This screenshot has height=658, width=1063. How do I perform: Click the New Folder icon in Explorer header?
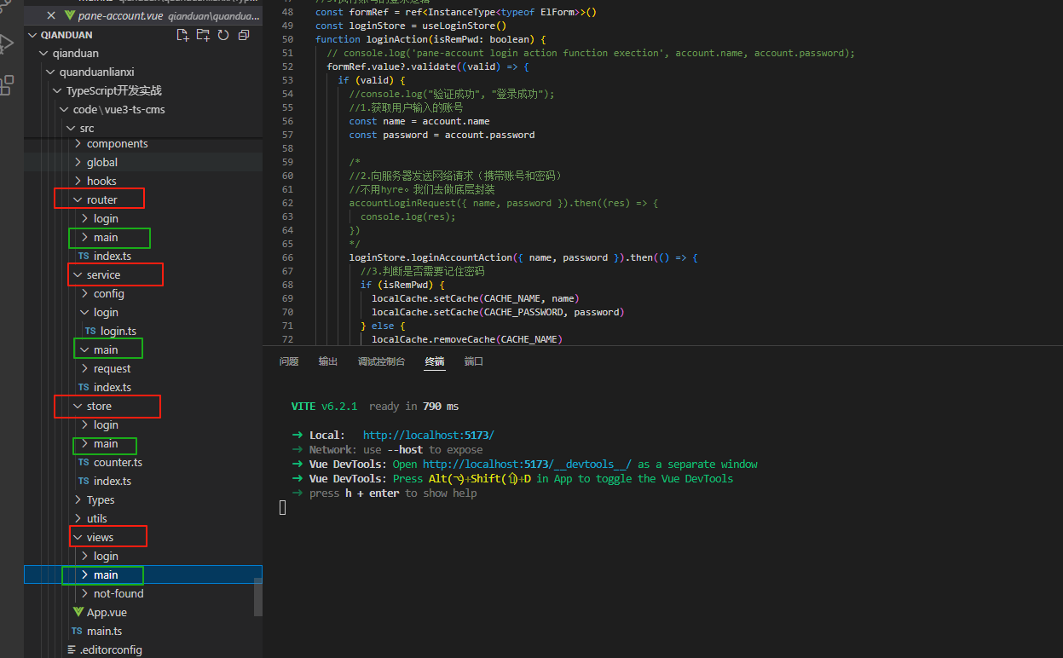click(203, 35)
